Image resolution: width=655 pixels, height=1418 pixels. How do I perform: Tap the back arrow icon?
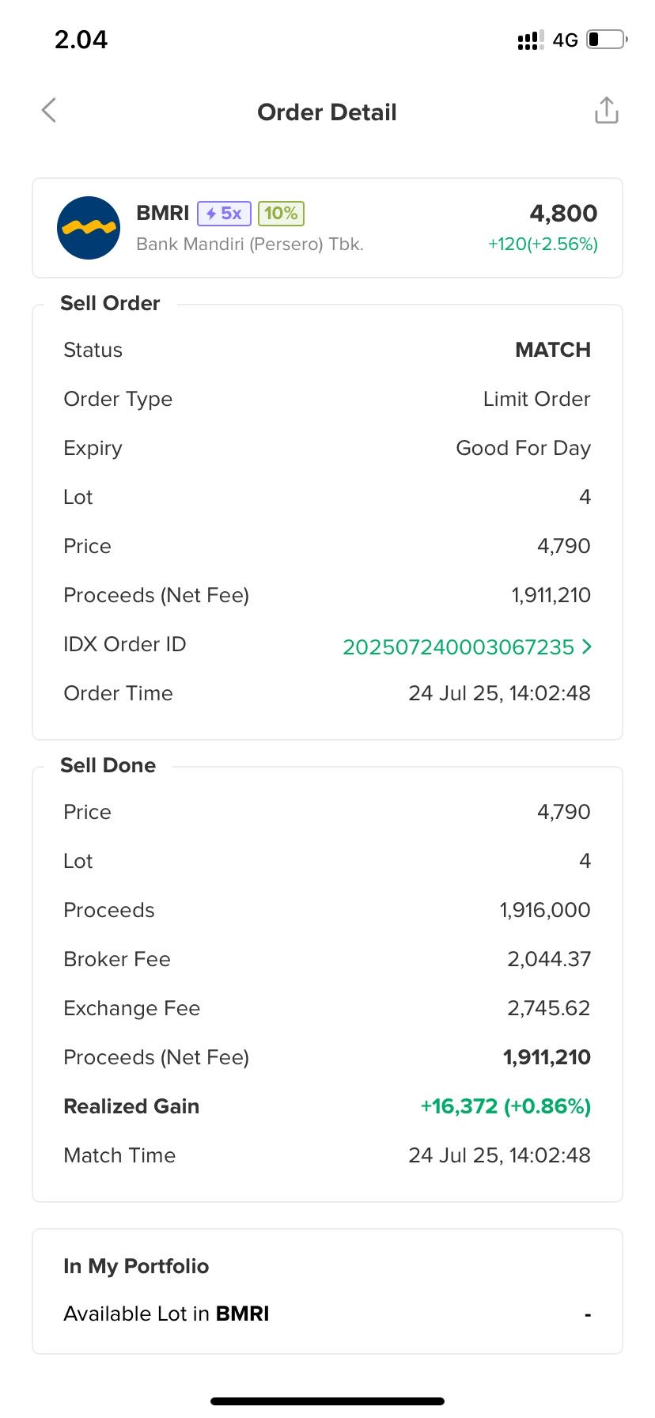pos(49,111)
